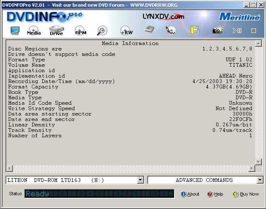This screenshot has height=209, width=266.
Task: Open the Drive info tool
Action: (56, 30)
